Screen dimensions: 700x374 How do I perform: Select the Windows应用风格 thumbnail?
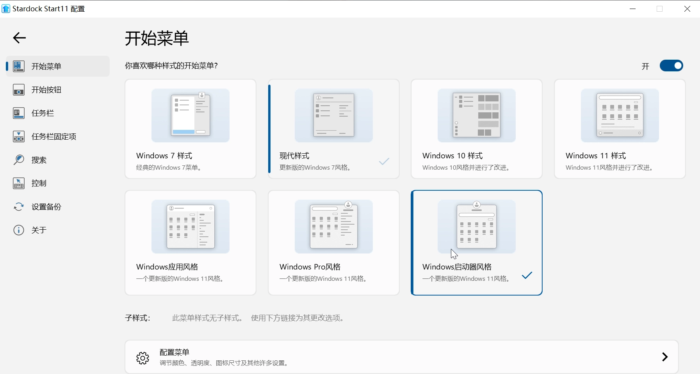191,227
